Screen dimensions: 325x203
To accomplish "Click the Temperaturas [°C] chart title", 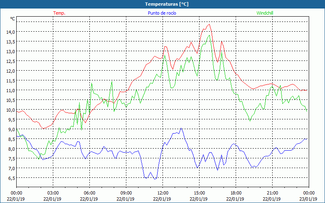I will point(167,4).
